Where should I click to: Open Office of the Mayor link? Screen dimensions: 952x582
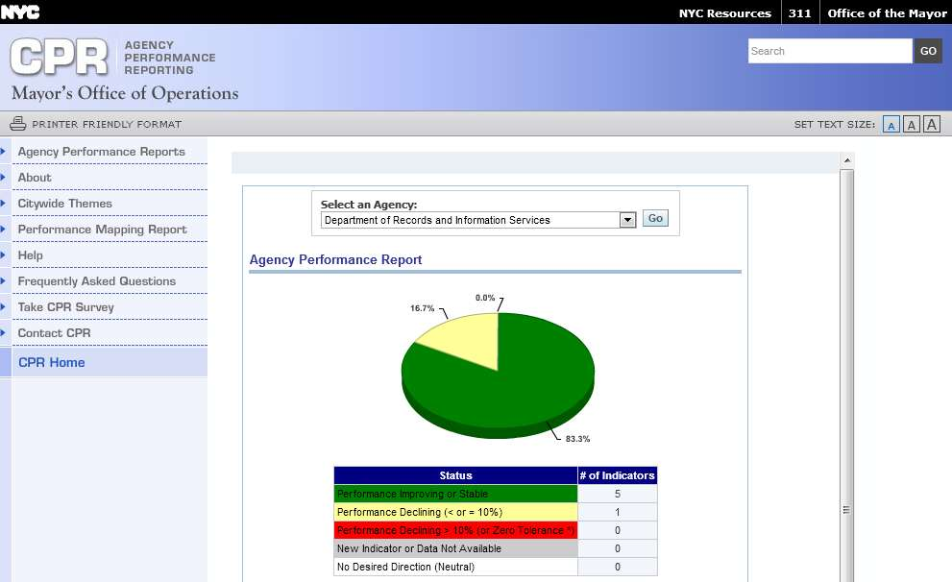(x=887, y=13)
